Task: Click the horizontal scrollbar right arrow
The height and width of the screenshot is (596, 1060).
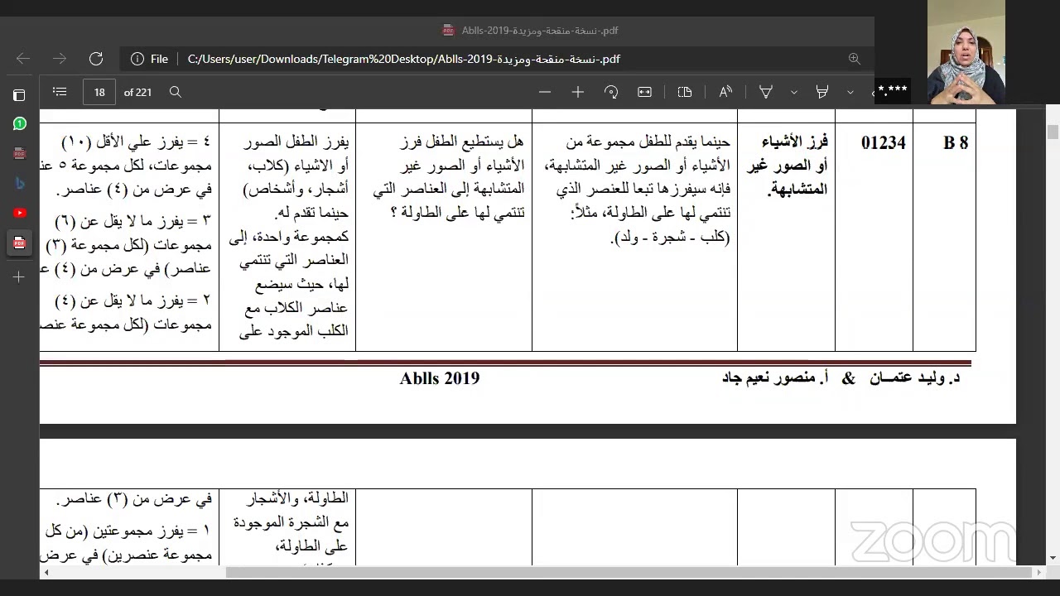Action: click(x=1041, y=572)
